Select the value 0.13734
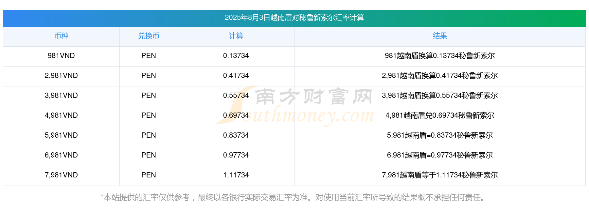 point(236,56)
